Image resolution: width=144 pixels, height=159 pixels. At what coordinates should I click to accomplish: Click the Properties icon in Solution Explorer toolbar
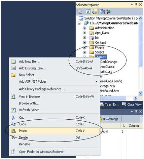click(80, 12)
